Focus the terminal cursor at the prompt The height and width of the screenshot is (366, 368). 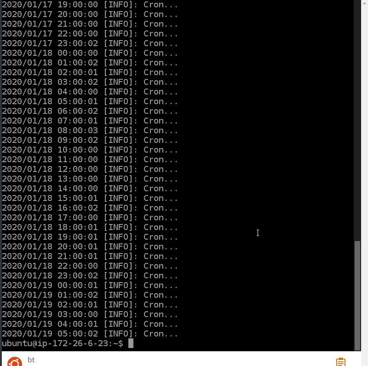tap(131, 343)
